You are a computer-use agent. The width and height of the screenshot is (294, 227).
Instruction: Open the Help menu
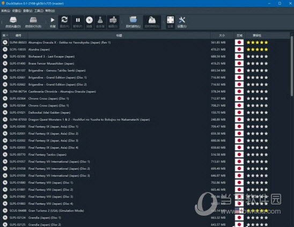[50, 11]
